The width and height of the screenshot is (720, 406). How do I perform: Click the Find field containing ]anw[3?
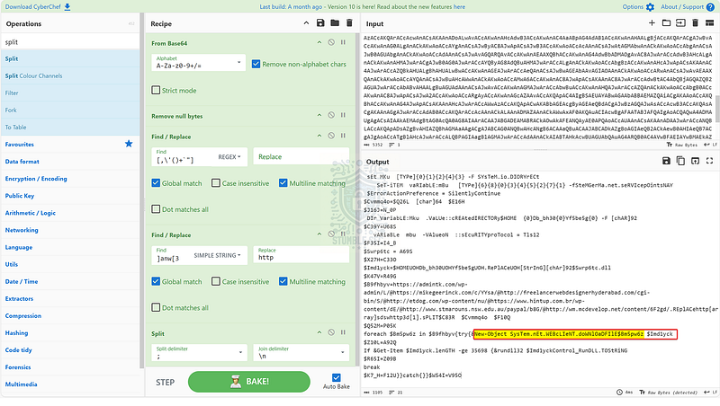(172, 255)
